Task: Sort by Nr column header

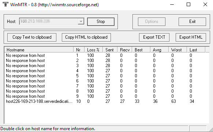Action: coord(79,50)
